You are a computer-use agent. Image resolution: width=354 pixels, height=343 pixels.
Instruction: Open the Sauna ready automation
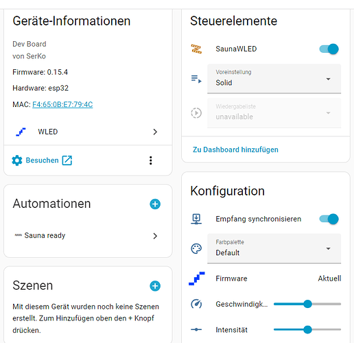pyautogui.click(x=88, y=235)
